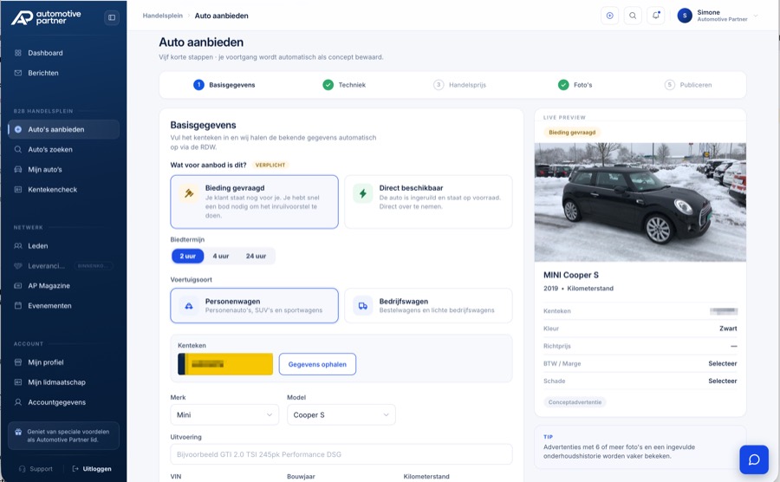Click the MINI Cooper preview photo
This screenshot has width=780, height=482.
click(x=640, y=203)
